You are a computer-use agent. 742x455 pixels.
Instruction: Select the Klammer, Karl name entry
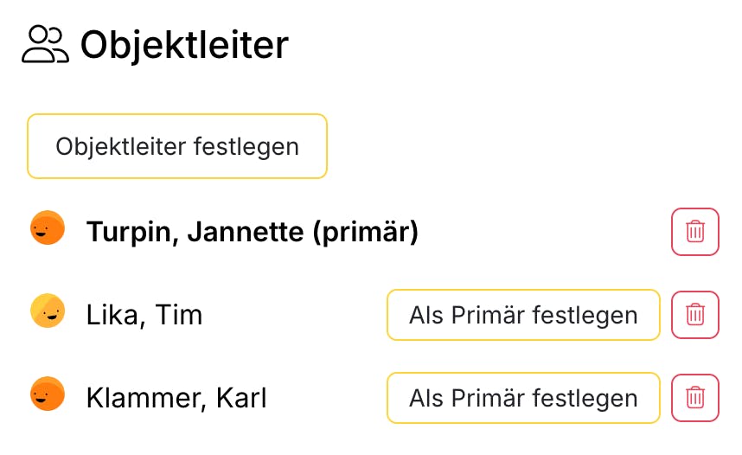176,398
